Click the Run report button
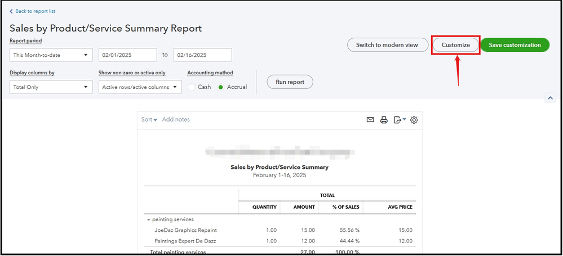Viewport: 563px width, 256px height. pyautogui.click(x=290, y=82)
